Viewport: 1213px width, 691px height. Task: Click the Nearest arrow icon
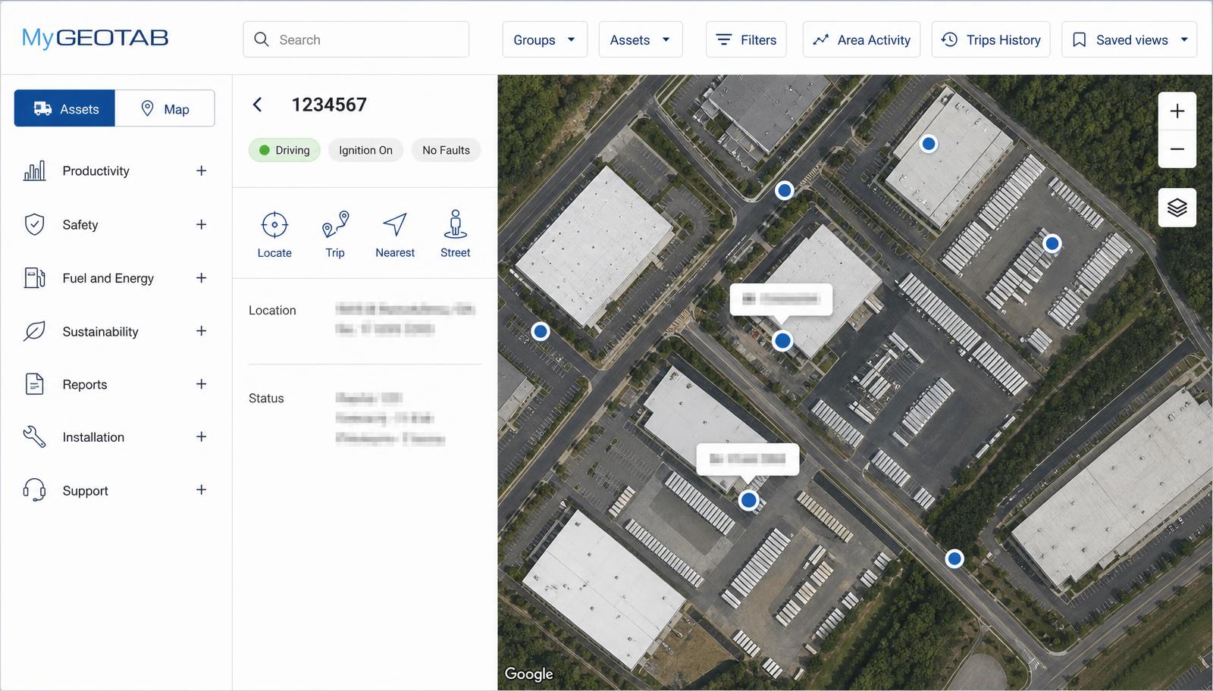(x=395, y=225)
